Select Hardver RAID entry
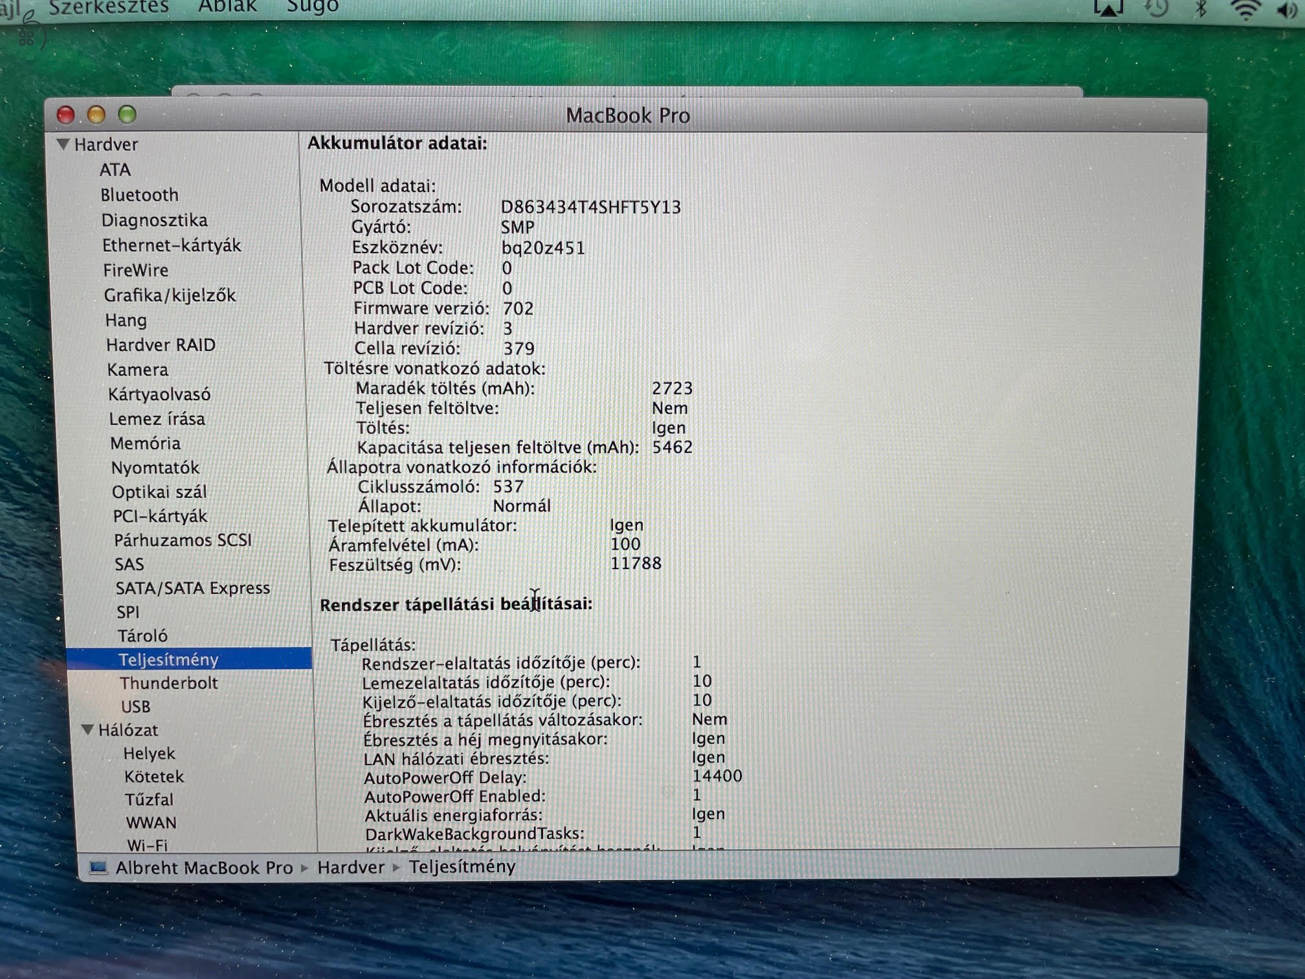The height and width of the screenshot is (979, 1305). [161, 344]
